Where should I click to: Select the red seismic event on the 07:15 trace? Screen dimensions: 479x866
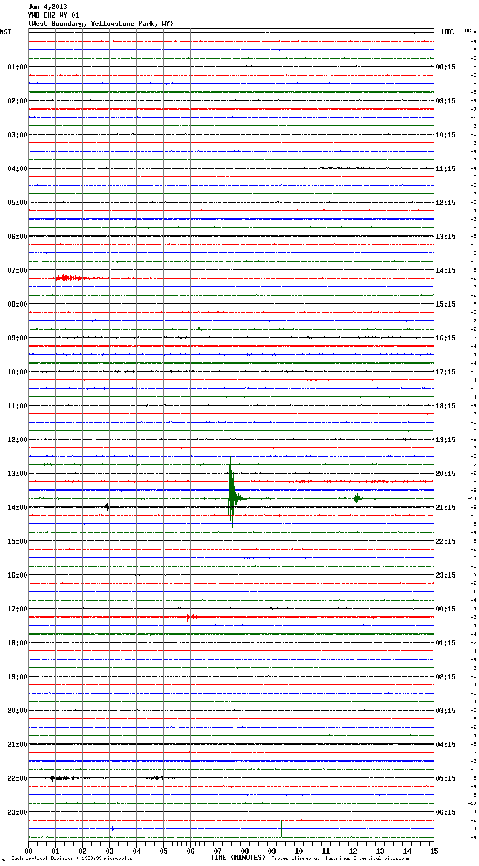coord(65,278)
